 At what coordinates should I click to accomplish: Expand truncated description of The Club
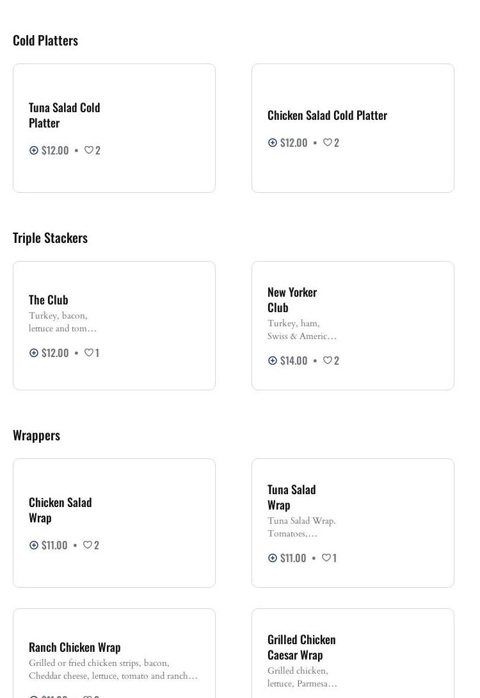click(62, 322)
